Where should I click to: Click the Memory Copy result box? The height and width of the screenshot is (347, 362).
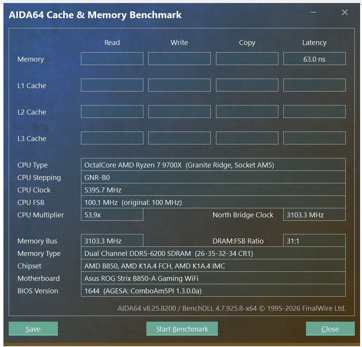point(247,59)
